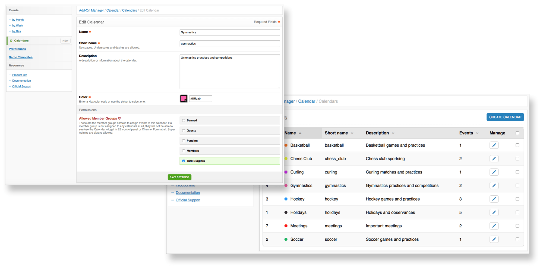
Task: Click the orange Basketball color dot
Action: [286, 145]
